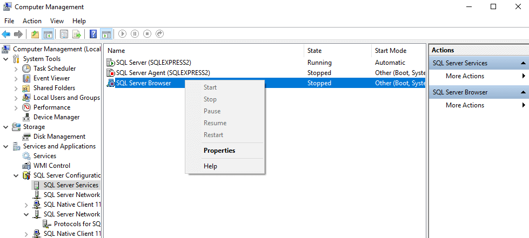
Task: Click the System Tools icon
Action: [x=16, y=59]
